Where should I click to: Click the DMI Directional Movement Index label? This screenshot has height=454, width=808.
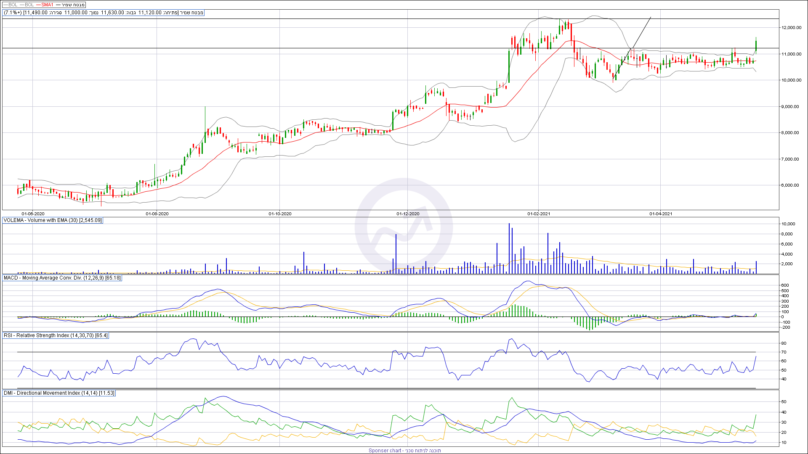click(59, 393)
